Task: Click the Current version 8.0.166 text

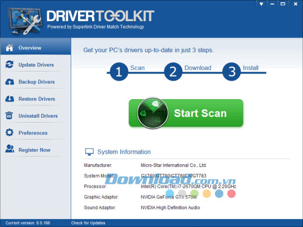Action: (28, 223)
